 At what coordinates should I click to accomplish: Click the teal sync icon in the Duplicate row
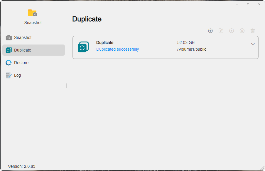(84, 47)
